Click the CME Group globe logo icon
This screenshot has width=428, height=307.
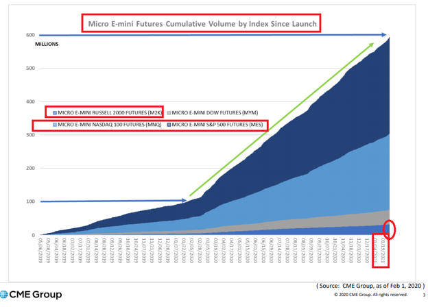point(4,295)
